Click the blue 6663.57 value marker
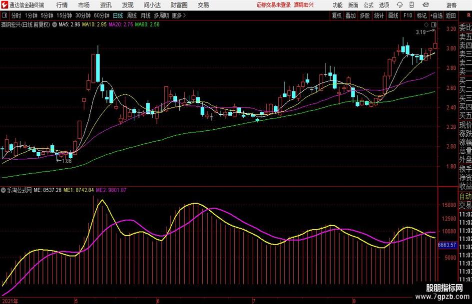Viewport: 472px width, 304px height. pyautogui.click(x=447, y=245)
